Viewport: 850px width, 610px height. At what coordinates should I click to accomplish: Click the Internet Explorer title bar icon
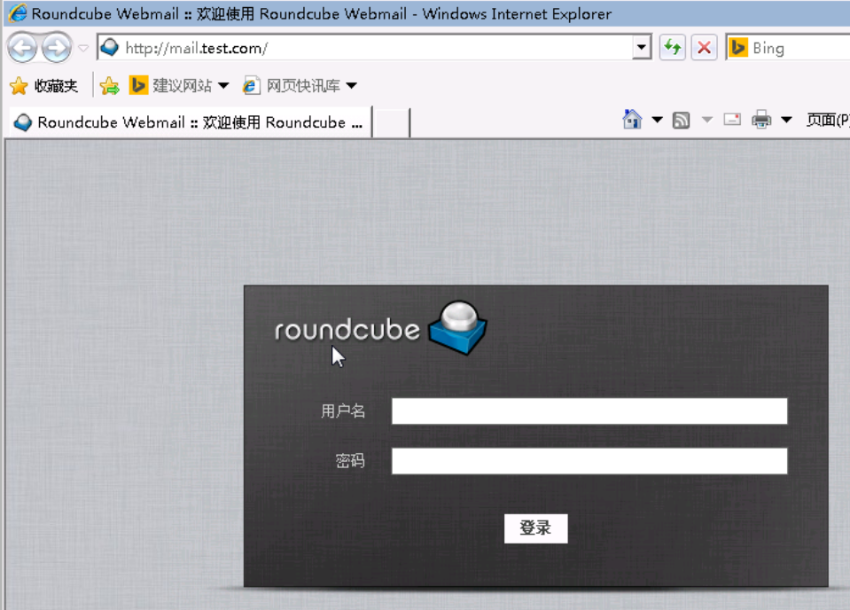click(18, 13)
